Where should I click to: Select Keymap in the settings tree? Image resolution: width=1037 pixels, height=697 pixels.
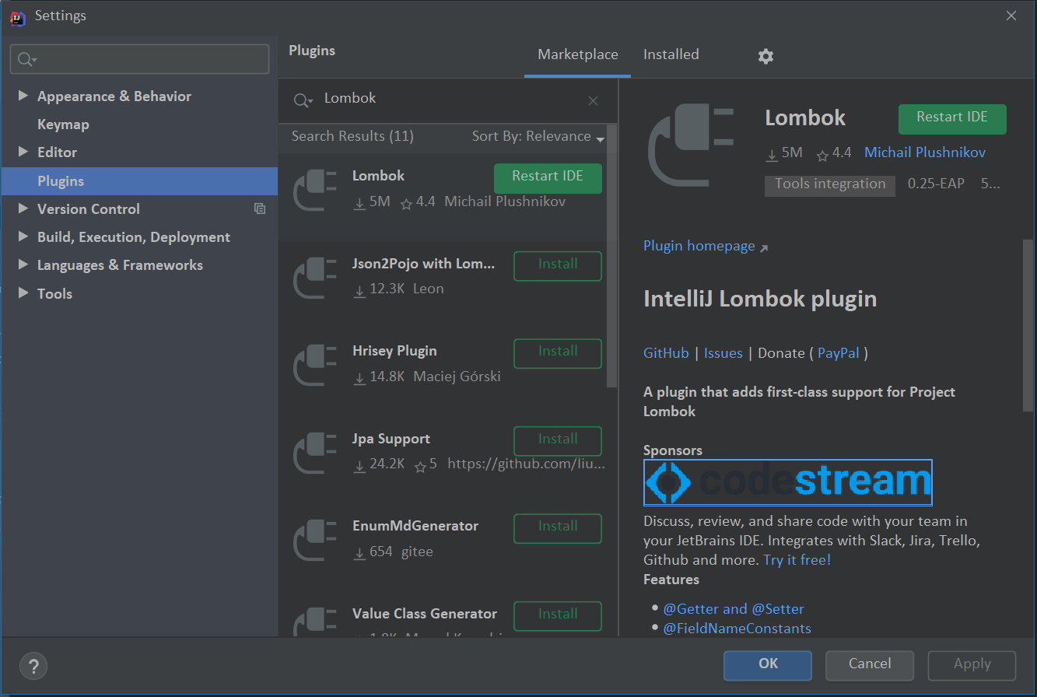[63, 124]
